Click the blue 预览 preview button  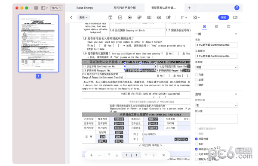(224, 17)
